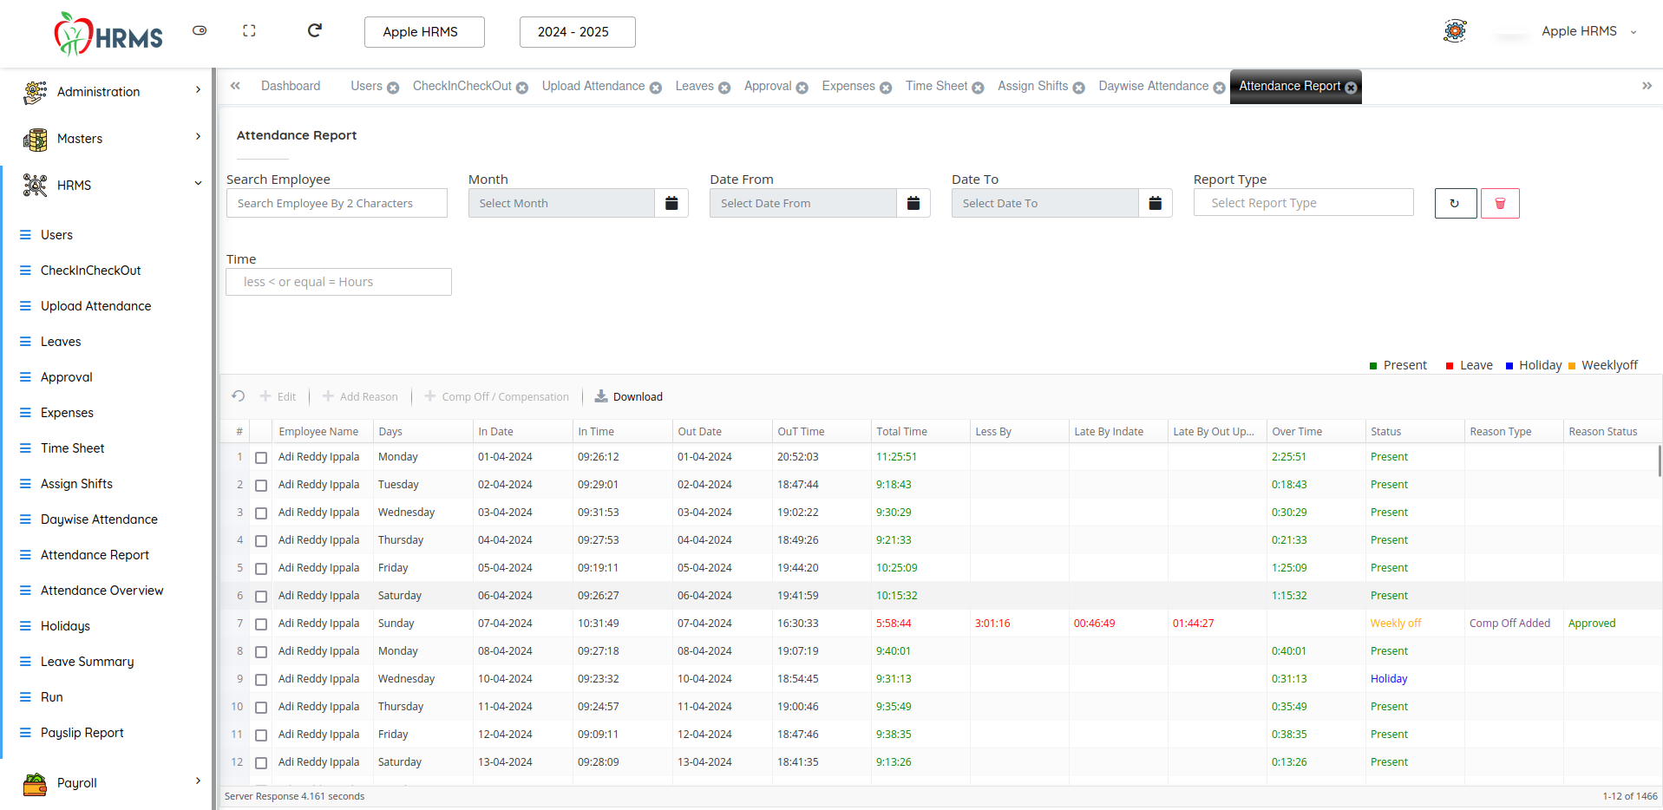
Task: Open Attendance Overview in sidebar
Action: pyautogui.click(x=101, y=591)
